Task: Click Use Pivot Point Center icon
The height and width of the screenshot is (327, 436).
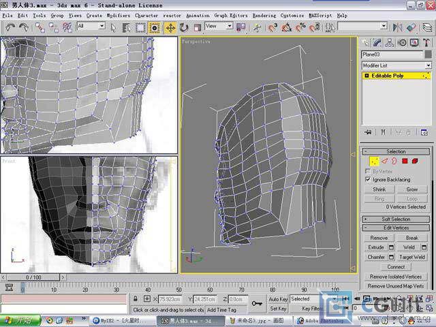Action: tap(240, 27)
